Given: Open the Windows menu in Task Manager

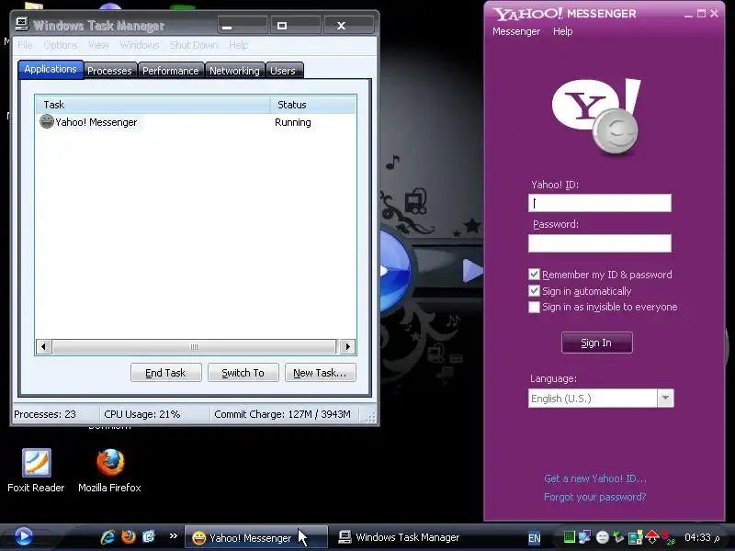Looking at the screenshot, I should 140,45.
